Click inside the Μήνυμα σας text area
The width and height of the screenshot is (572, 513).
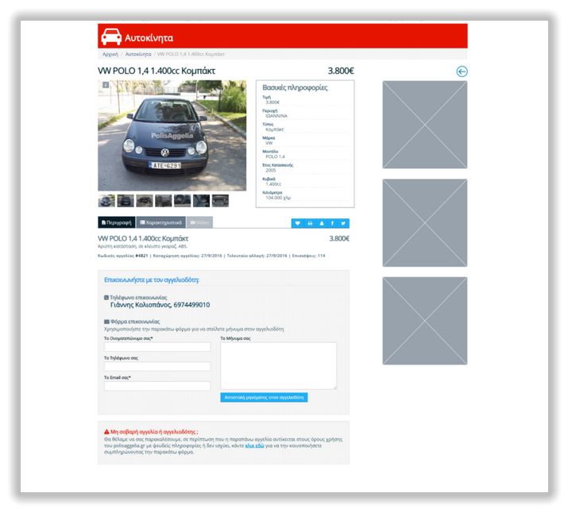pyautogui.click(x=278, y=365)
